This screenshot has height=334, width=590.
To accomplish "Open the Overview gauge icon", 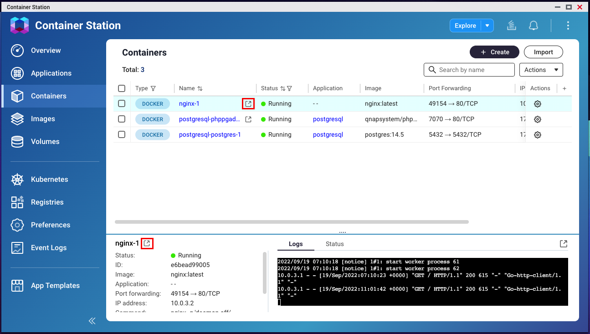I will (x=17, y=51).
